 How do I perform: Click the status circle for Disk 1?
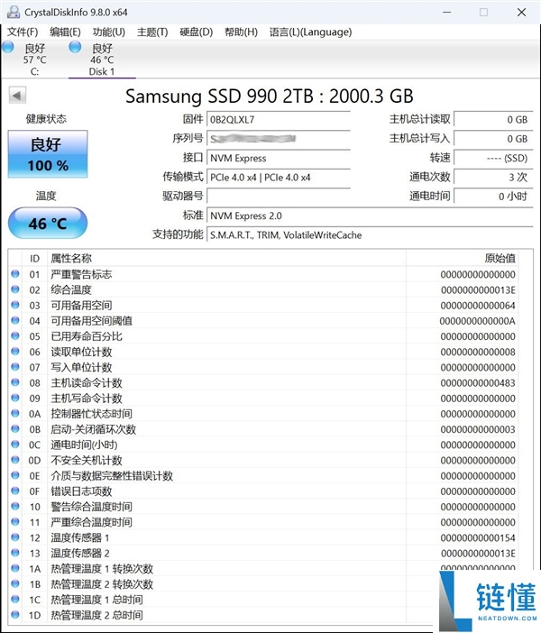75,47
